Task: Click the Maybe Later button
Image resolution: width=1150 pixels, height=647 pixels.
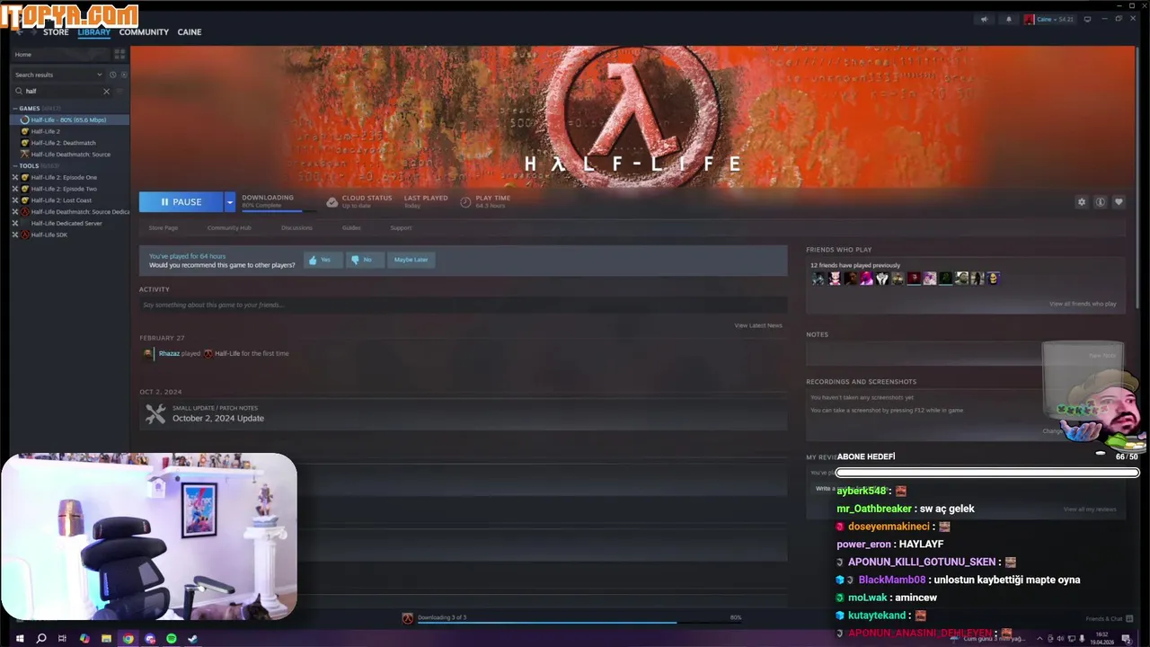Action: [411, 260]
